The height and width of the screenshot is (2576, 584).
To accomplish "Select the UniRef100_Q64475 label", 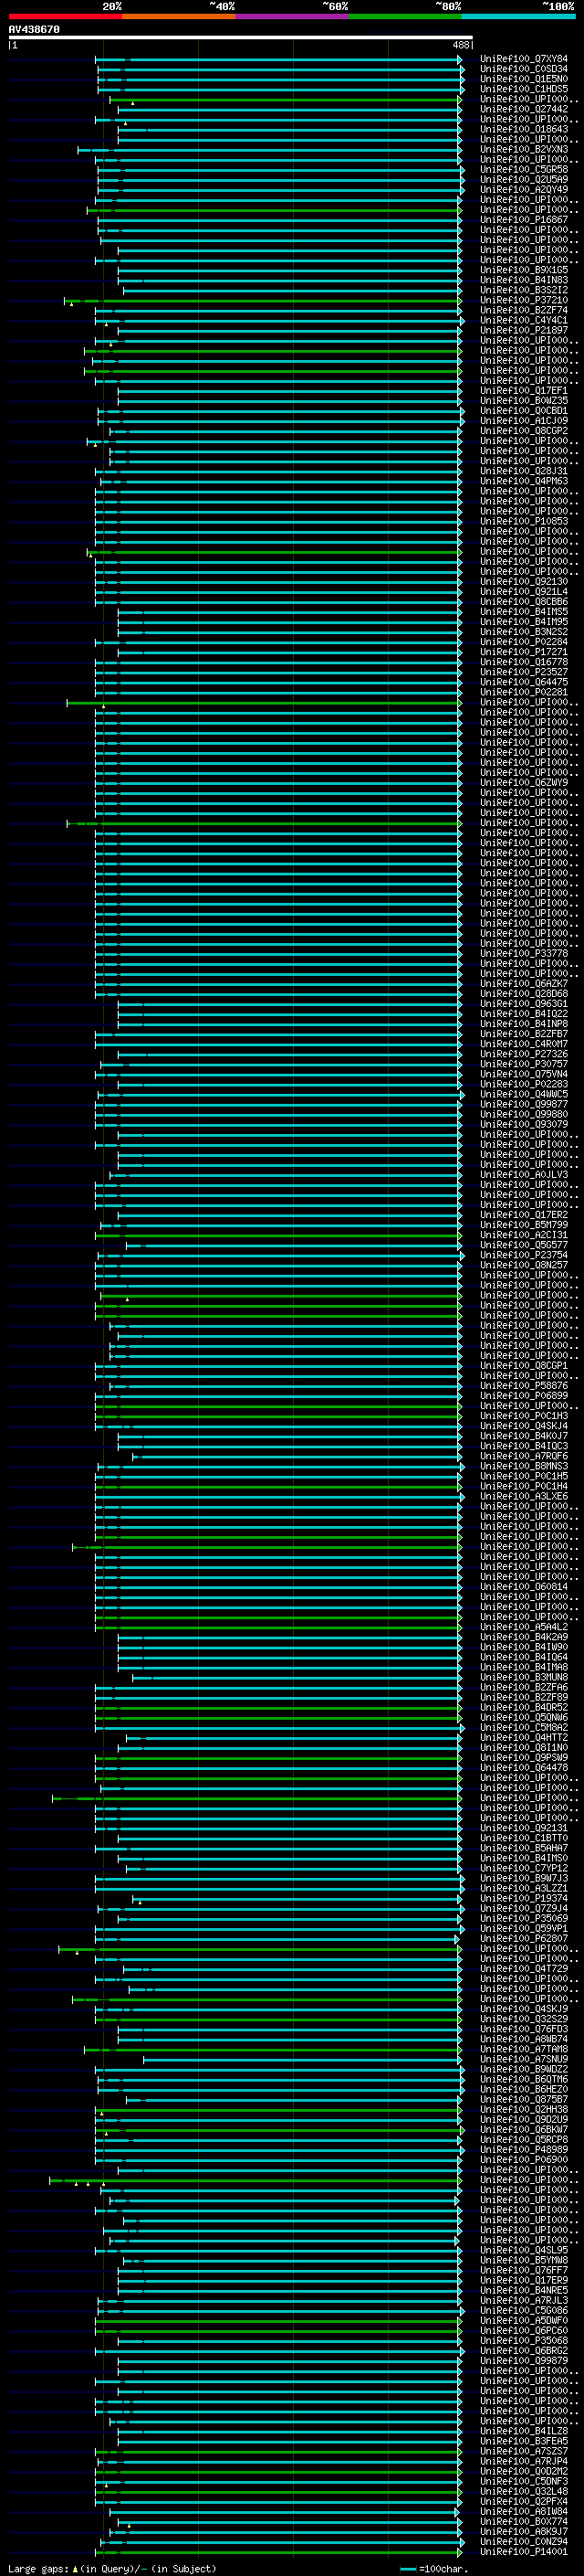I will tap(524, 682).
